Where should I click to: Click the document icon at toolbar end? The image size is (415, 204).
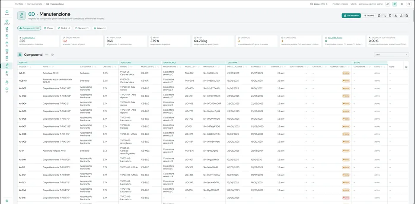[407, 16]
